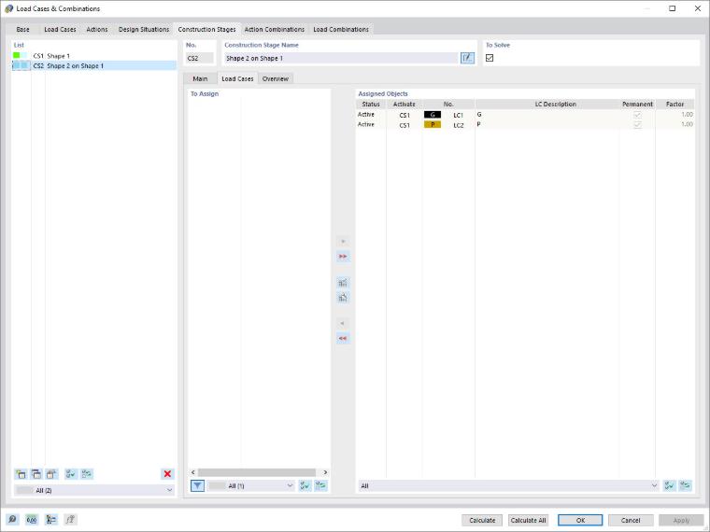Switch to the Load Combinations tab
Screen dimensions: 710x532
(341, 30)
